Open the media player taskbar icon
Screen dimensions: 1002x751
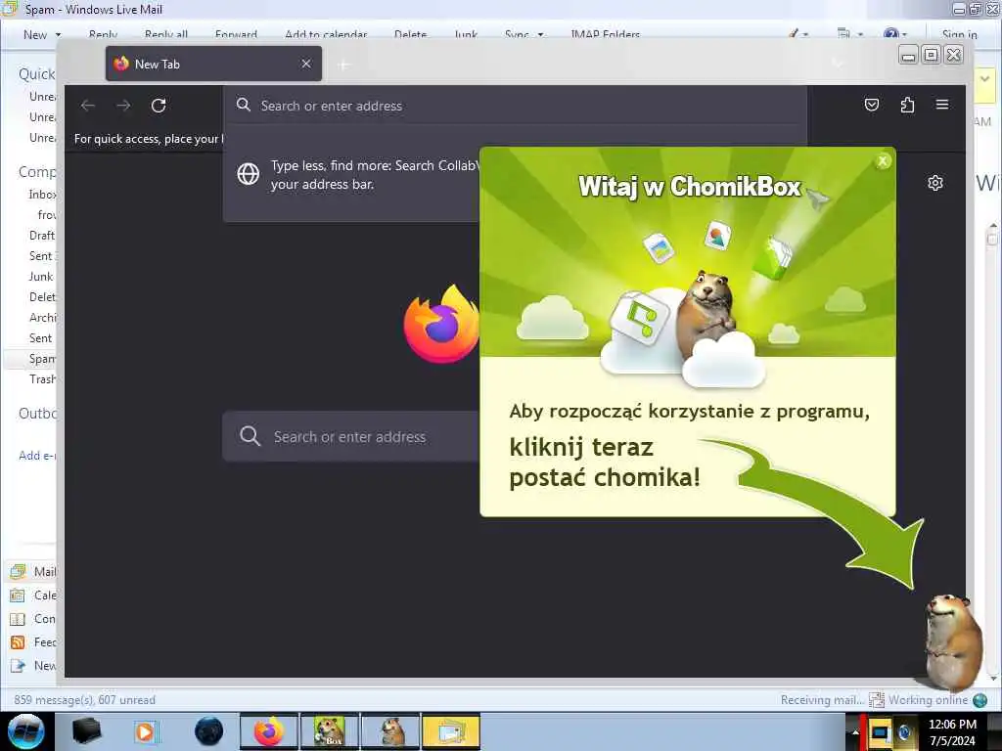tap(147, 731)
